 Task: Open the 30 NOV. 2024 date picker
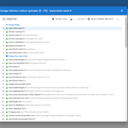point(60,19)
